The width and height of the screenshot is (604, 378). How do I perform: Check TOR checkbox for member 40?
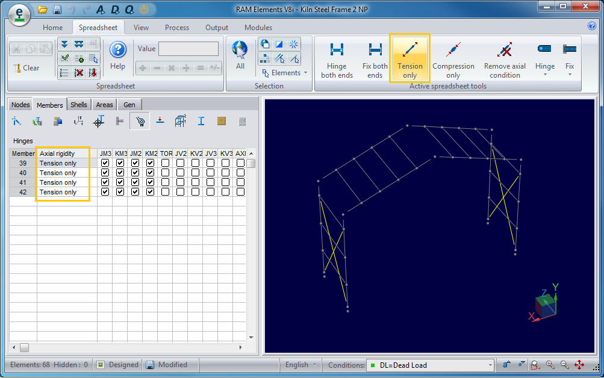point(165,173)
